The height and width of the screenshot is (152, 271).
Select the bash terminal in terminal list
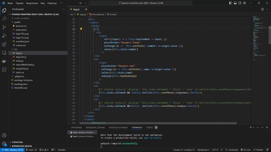pyautogui.click(x=82, y=136)
